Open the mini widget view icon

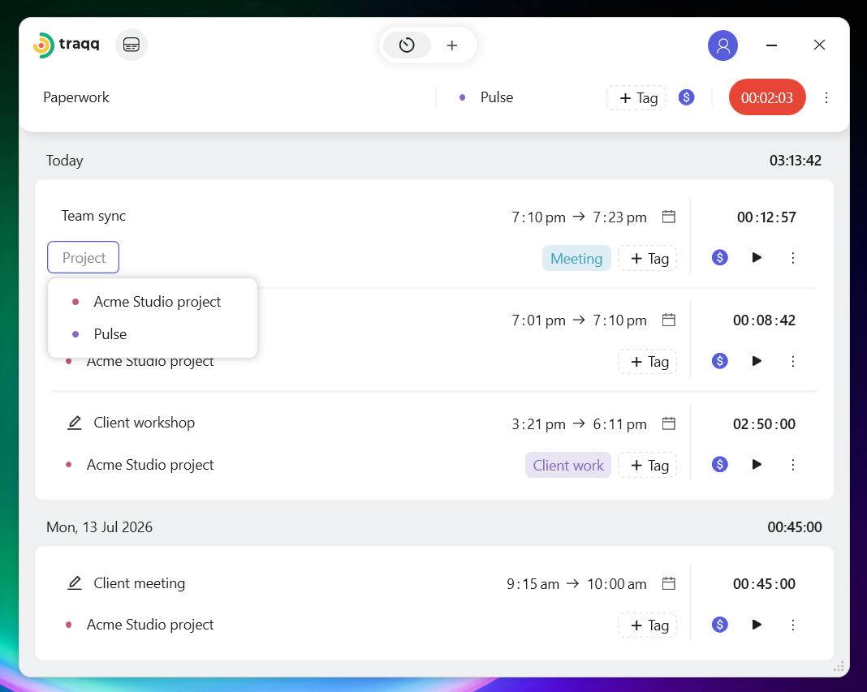click(131, 45)
